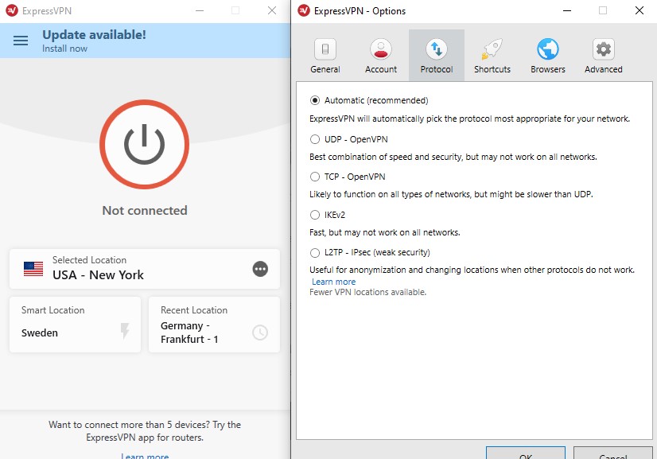Viewport: 657px width, 459px height.
Task: Click Learn more link about routers
Action: 145,456
